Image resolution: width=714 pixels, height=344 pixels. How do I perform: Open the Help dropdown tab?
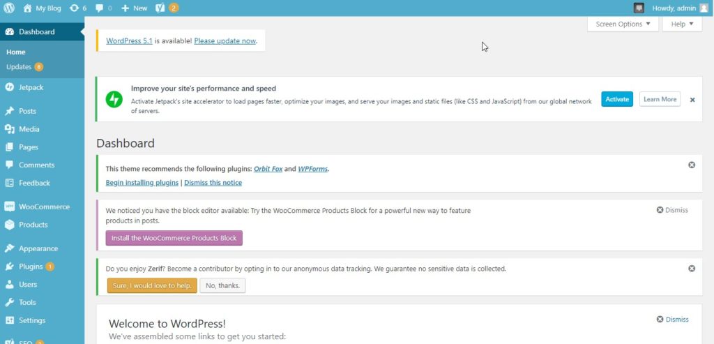coord(682,24)
